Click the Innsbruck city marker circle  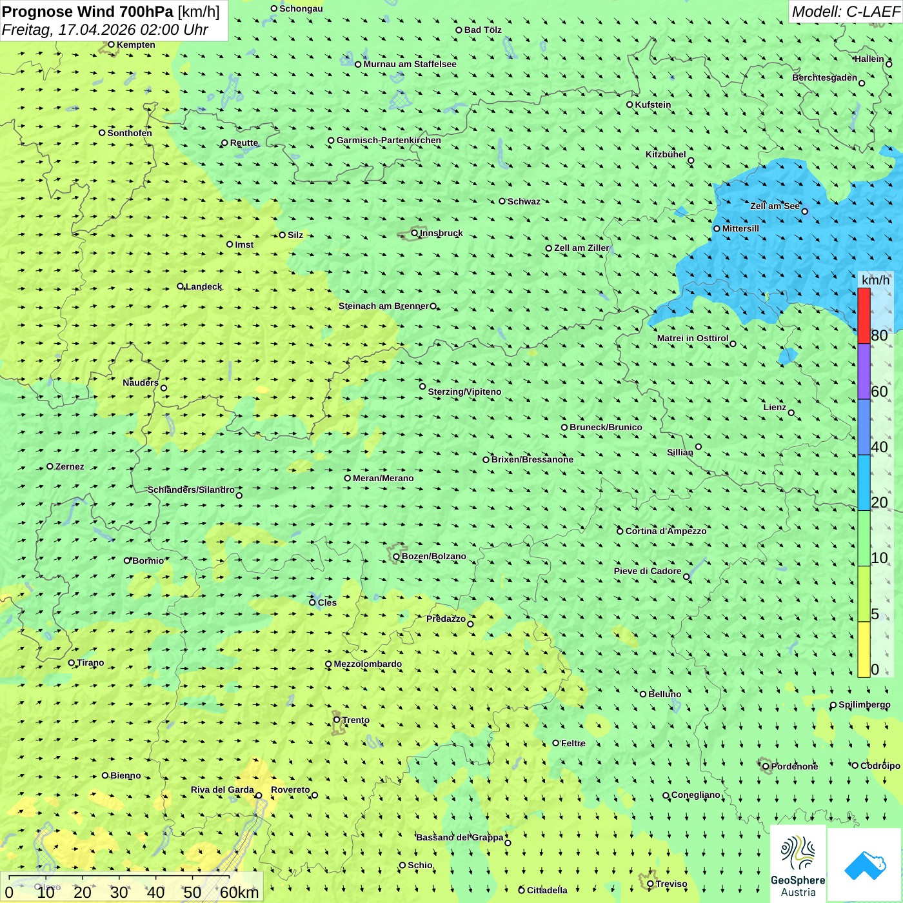click(x=415, y=233)
